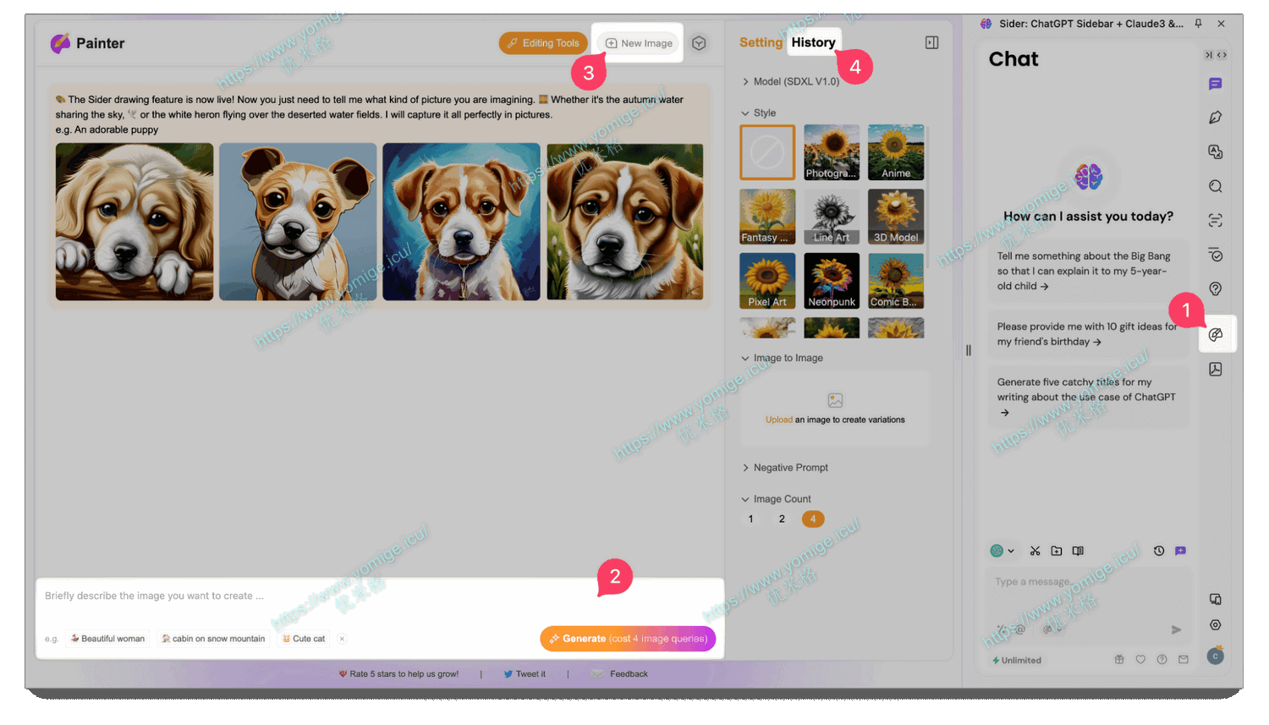The width and height of the screenshot is (1269, 725).
Task: Expand the Model (SDXL V1.0) section
Action: coord(790,81)
